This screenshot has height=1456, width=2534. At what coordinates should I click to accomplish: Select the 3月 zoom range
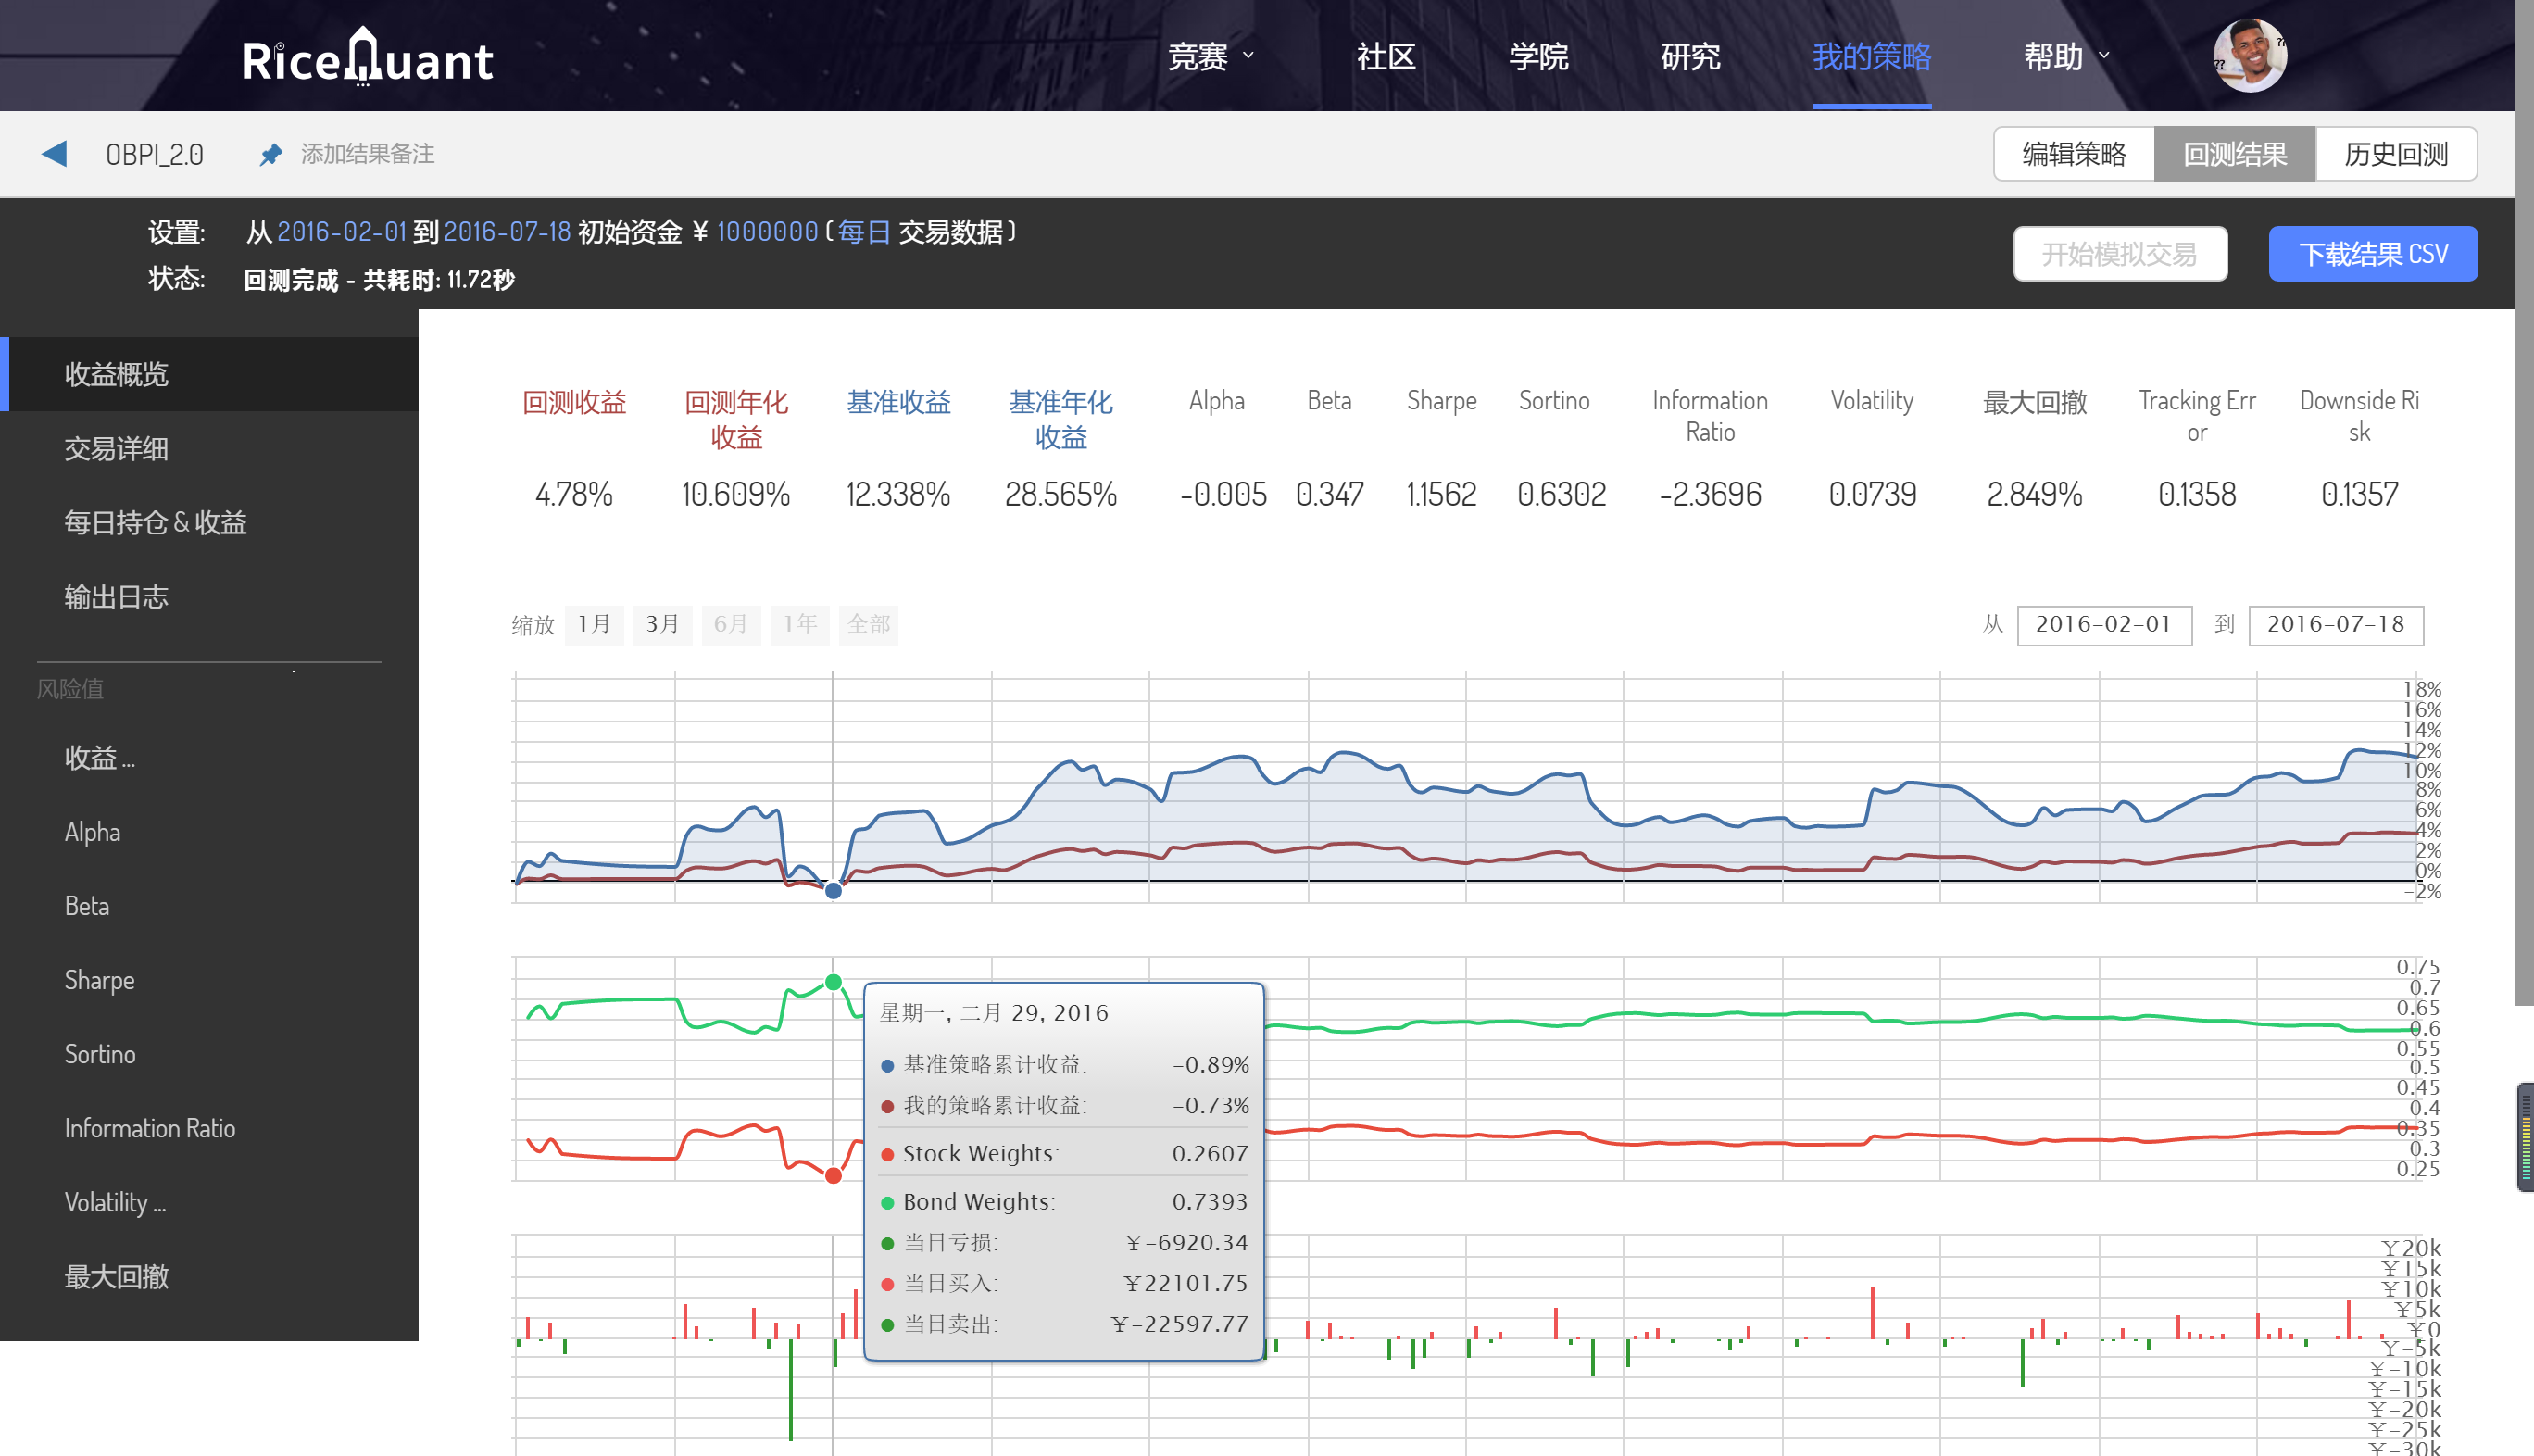pos(662,624)
